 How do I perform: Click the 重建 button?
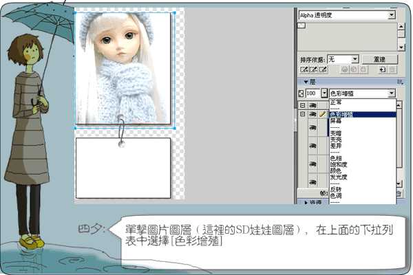[x=379, y=59]
